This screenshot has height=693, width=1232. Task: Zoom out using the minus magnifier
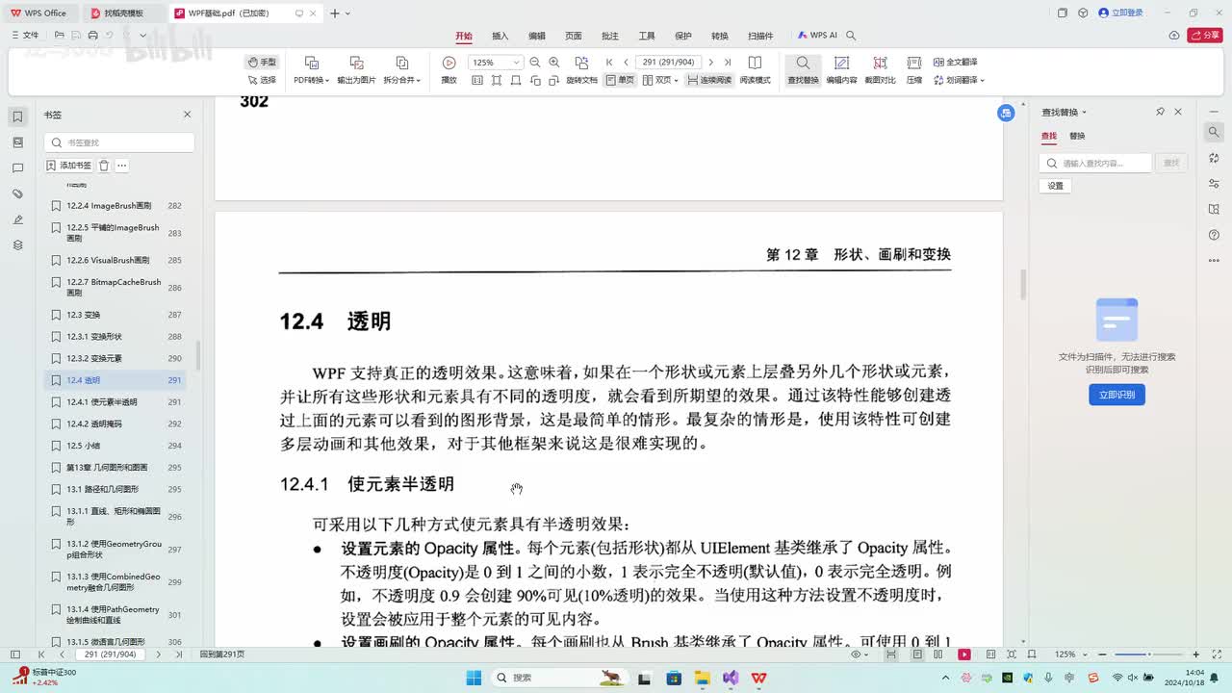coord(535,62)
